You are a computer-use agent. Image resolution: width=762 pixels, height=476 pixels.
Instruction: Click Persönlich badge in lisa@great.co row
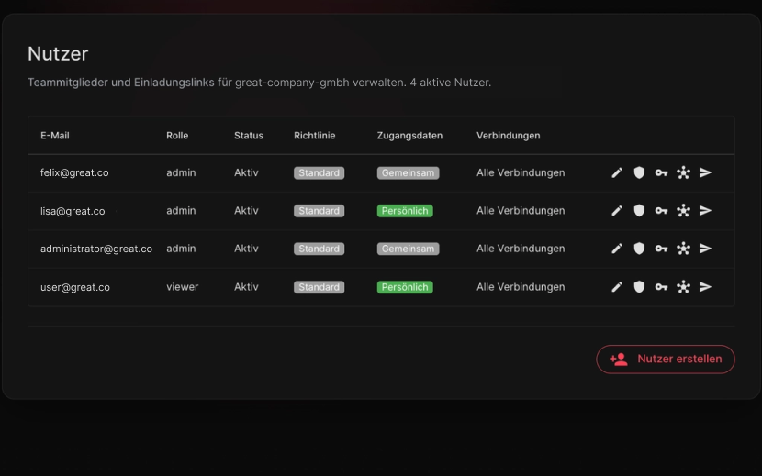(405, 211)
